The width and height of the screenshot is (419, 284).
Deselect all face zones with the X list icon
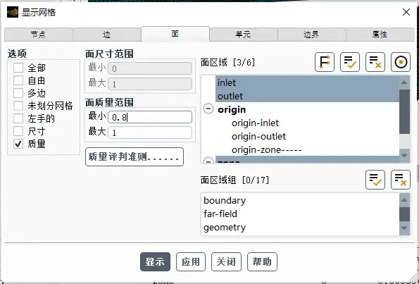point(375,62)
